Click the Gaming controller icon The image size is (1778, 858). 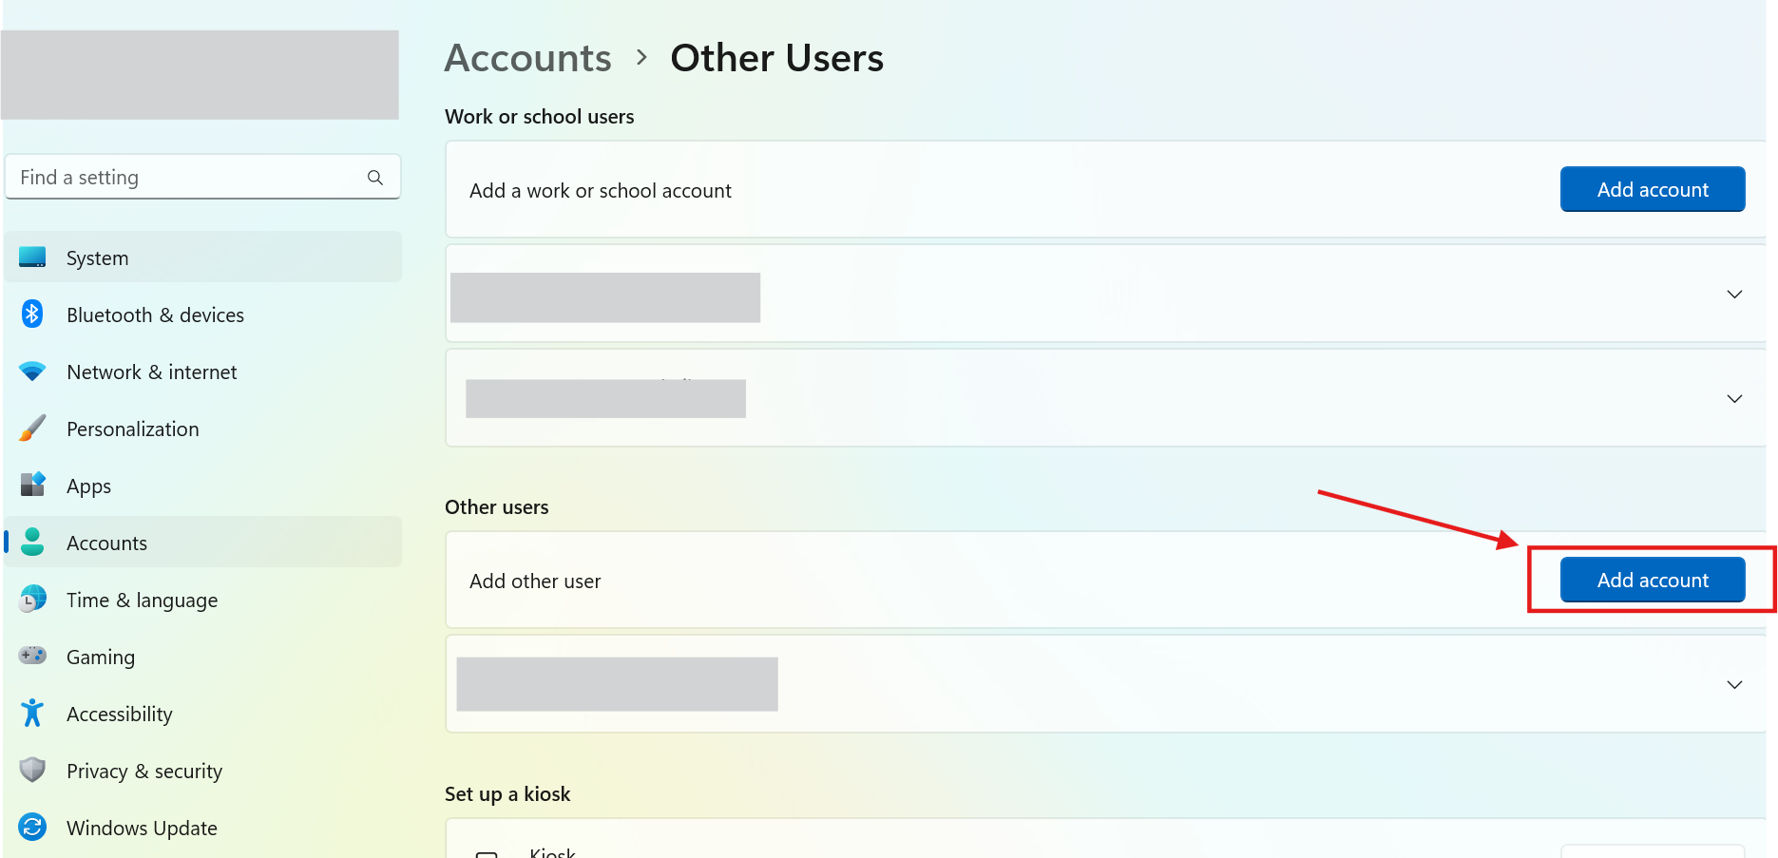click(x=32, y=656)
